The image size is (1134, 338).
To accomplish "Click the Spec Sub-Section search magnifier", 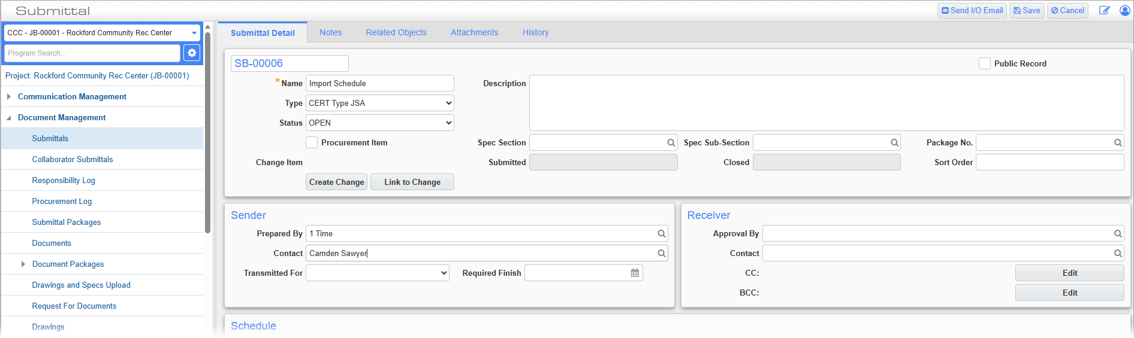I will (x=894, y=142).
